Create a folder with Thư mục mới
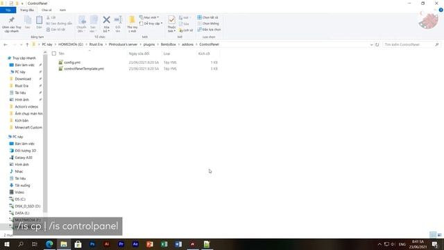444x250 pixels. pyautogui.click(x=132, y=24)
